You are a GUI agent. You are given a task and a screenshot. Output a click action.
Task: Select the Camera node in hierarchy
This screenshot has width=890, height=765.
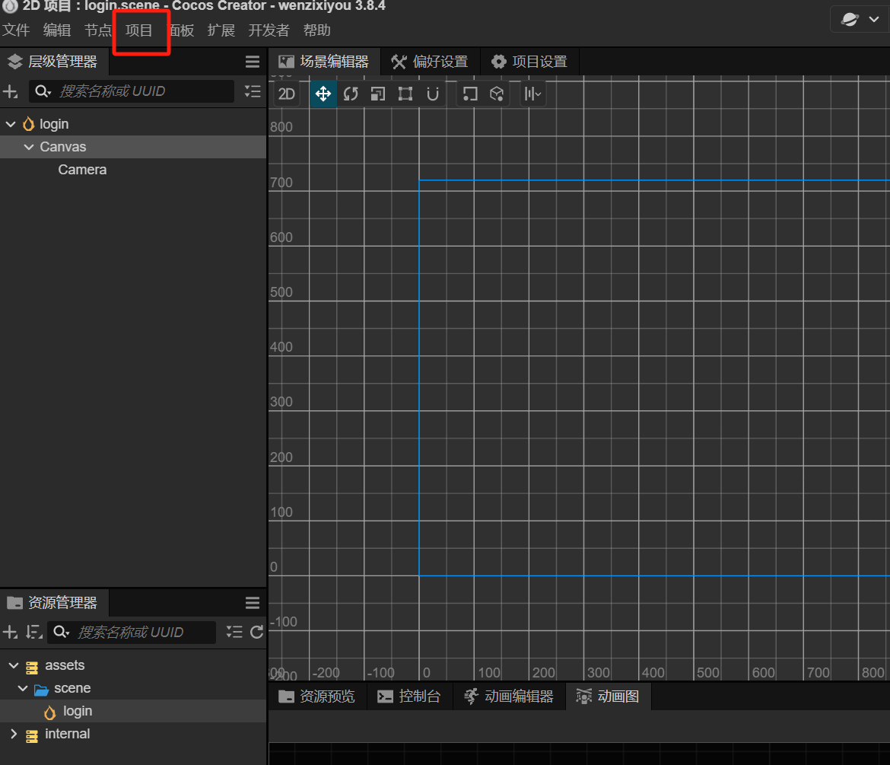[x=133, y=170]
